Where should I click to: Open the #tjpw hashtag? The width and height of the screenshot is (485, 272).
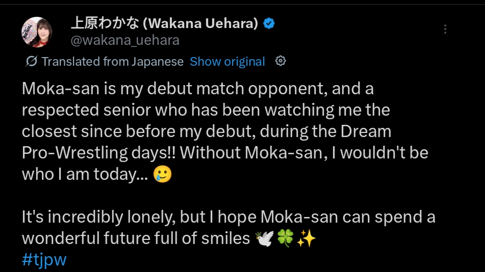tap(44, 260)
